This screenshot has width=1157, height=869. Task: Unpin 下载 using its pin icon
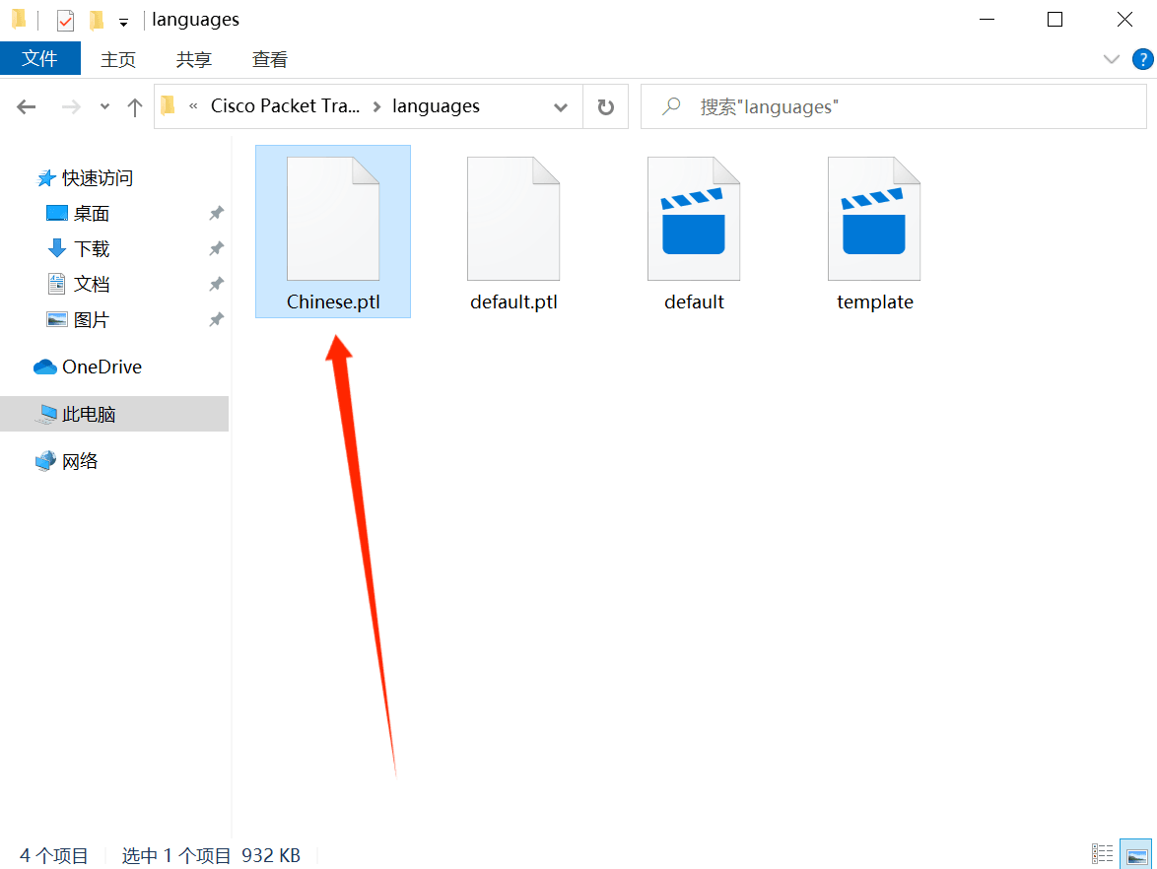(x=216, y=248)
